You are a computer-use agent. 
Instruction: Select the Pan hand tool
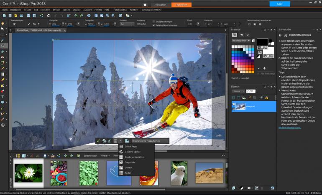(x=3, y=23)
